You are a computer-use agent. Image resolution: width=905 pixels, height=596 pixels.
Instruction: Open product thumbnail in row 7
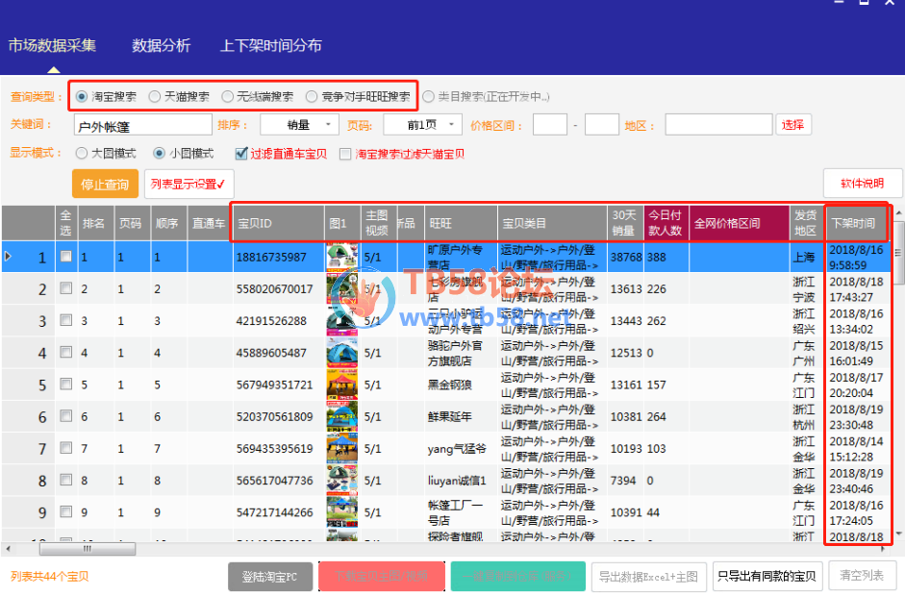[341, 448]
